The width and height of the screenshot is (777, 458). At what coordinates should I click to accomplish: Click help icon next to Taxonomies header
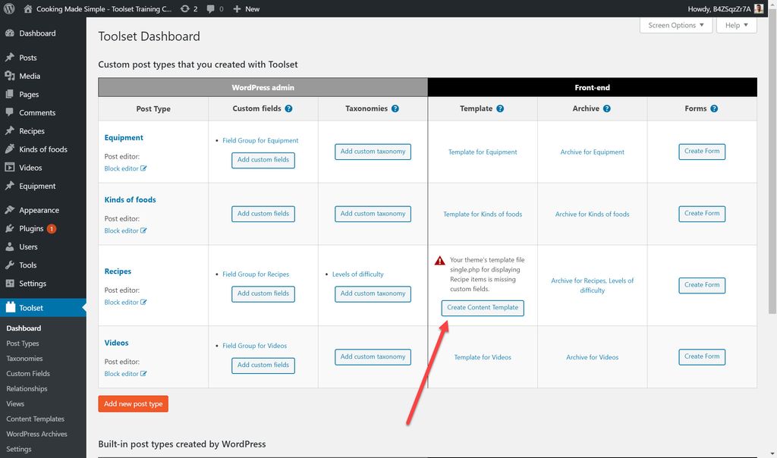click(x=395, y=108)
